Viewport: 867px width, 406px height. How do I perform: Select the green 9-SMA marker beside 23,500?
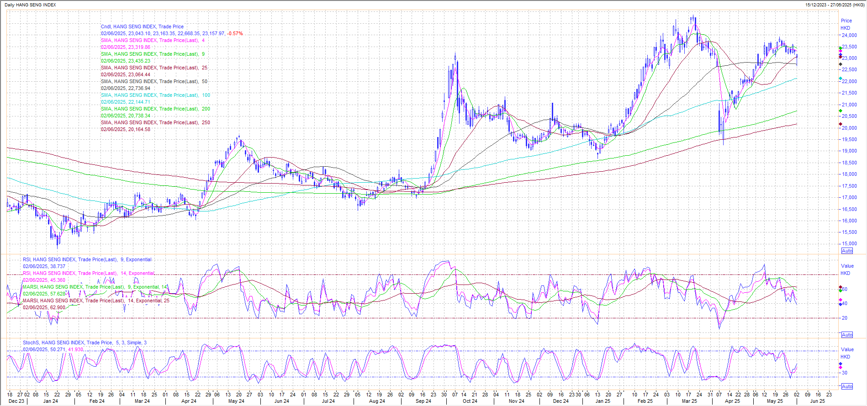click(841, 48)
